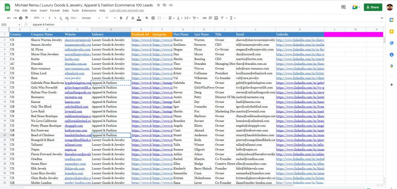Redo the last undone action
This screenshot has width=397, height=189.
(15, 18)
